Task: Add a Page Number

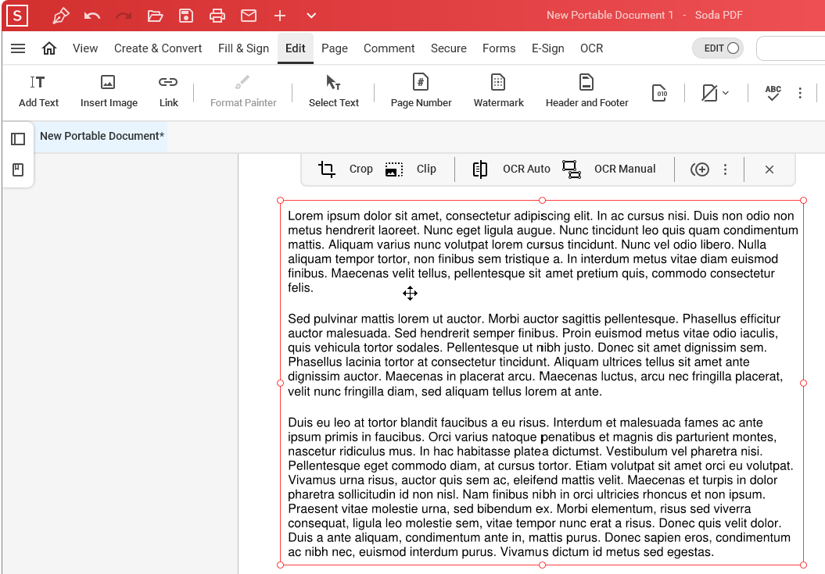Action: [421, 91]
